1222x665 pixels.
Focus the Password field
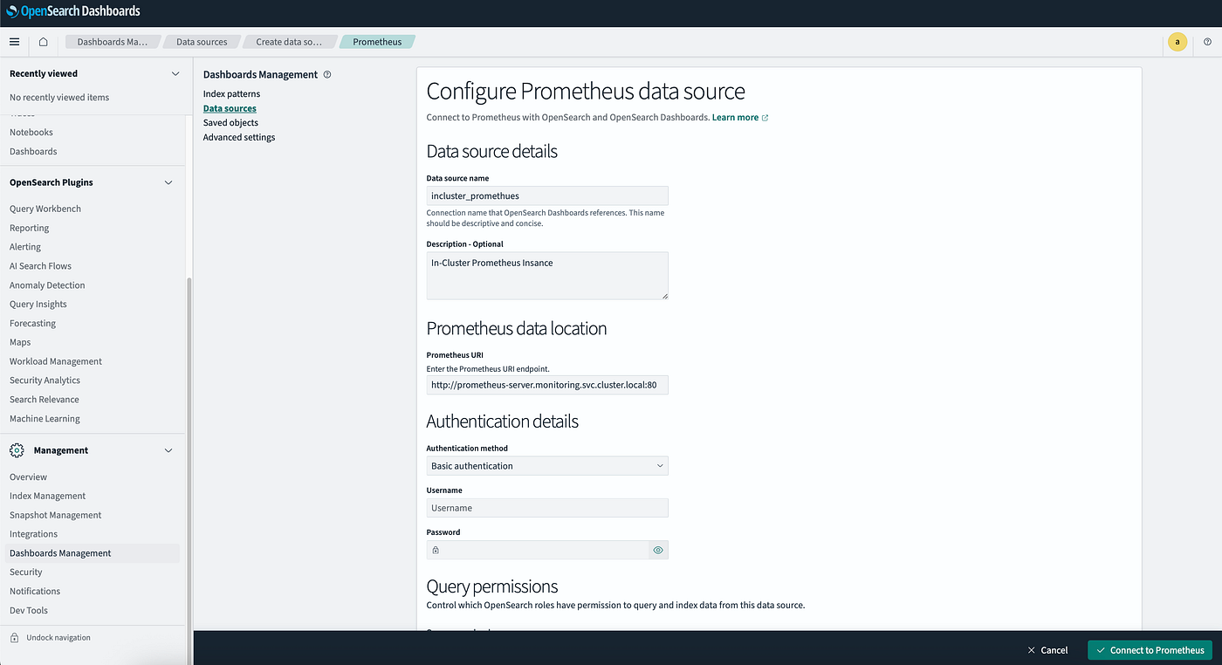(x=547, y=550)
